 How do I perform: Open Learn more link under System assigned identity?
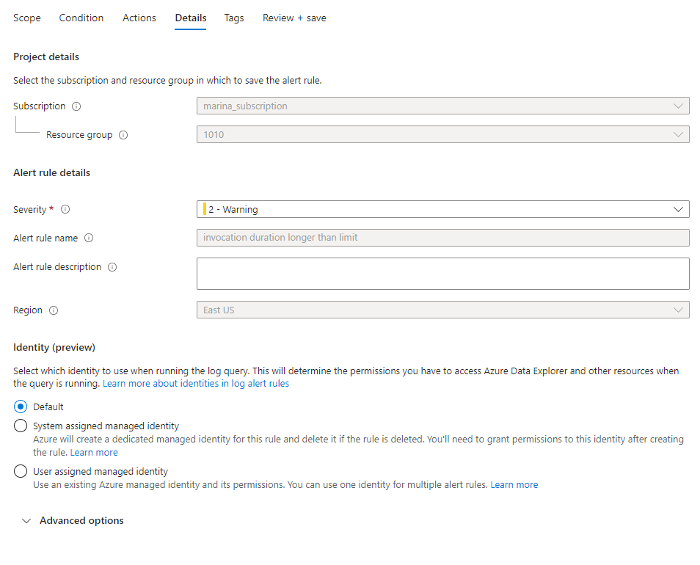(x=94, y=452)
